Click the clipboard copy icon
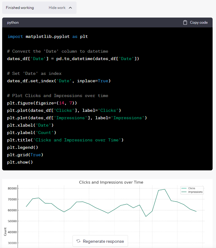Viewport: 216px width, 248px height. pos(185,22)
